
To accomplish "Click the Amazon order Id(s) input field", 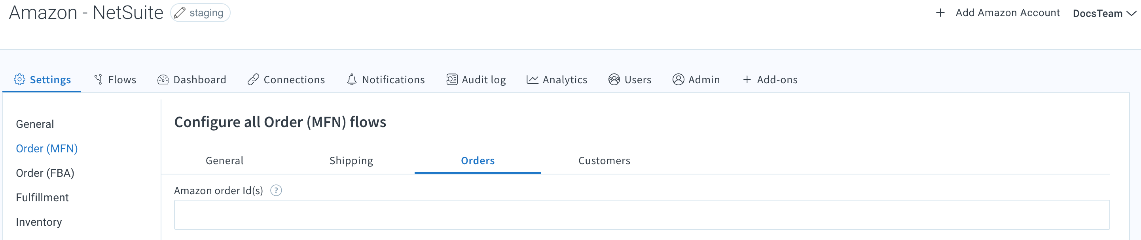I will pyautogui.click(x=642, y=215).
